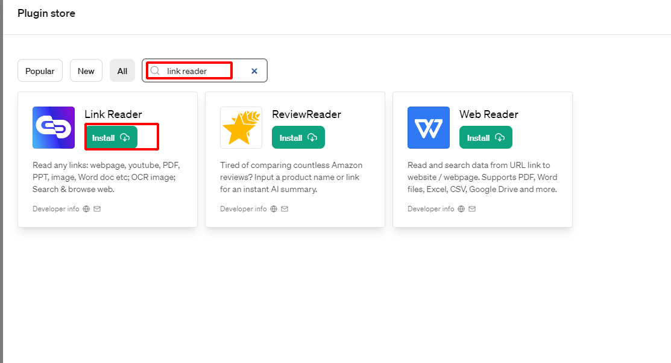Click the ReviewReader star icon
671x363 pixels.
pos(241,127)
